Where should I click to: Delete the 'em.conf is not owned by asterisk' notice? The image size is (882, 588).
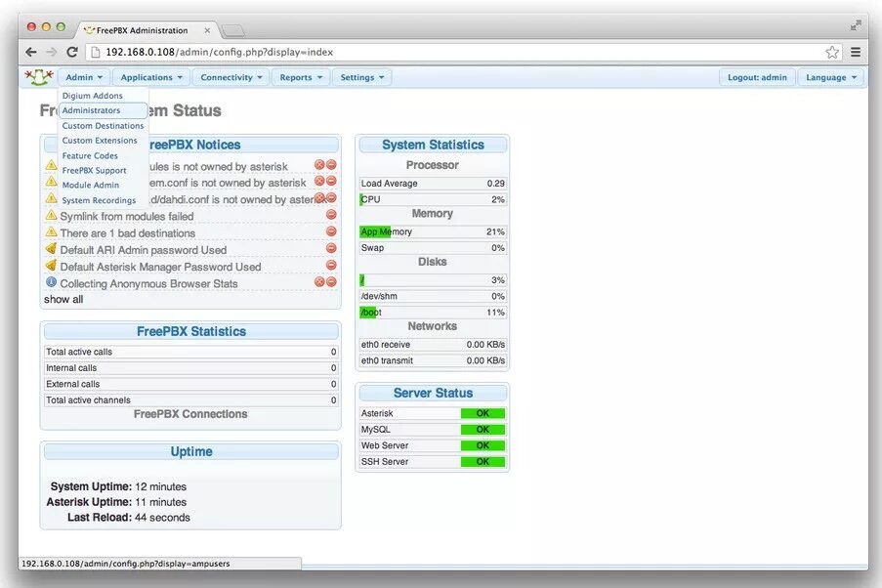pos(319,181)
